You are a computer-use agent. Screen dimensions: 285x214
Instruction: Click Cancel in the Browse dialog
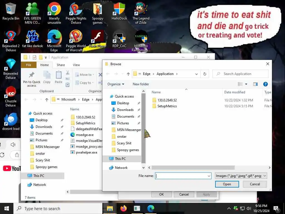[x=255, y=184]
